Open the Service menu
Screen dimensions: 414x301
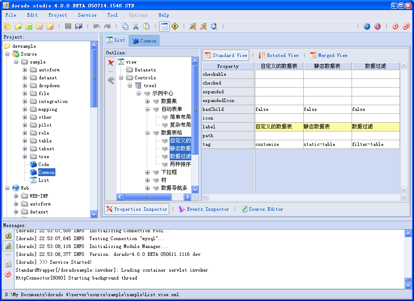[x=87, y=15]
